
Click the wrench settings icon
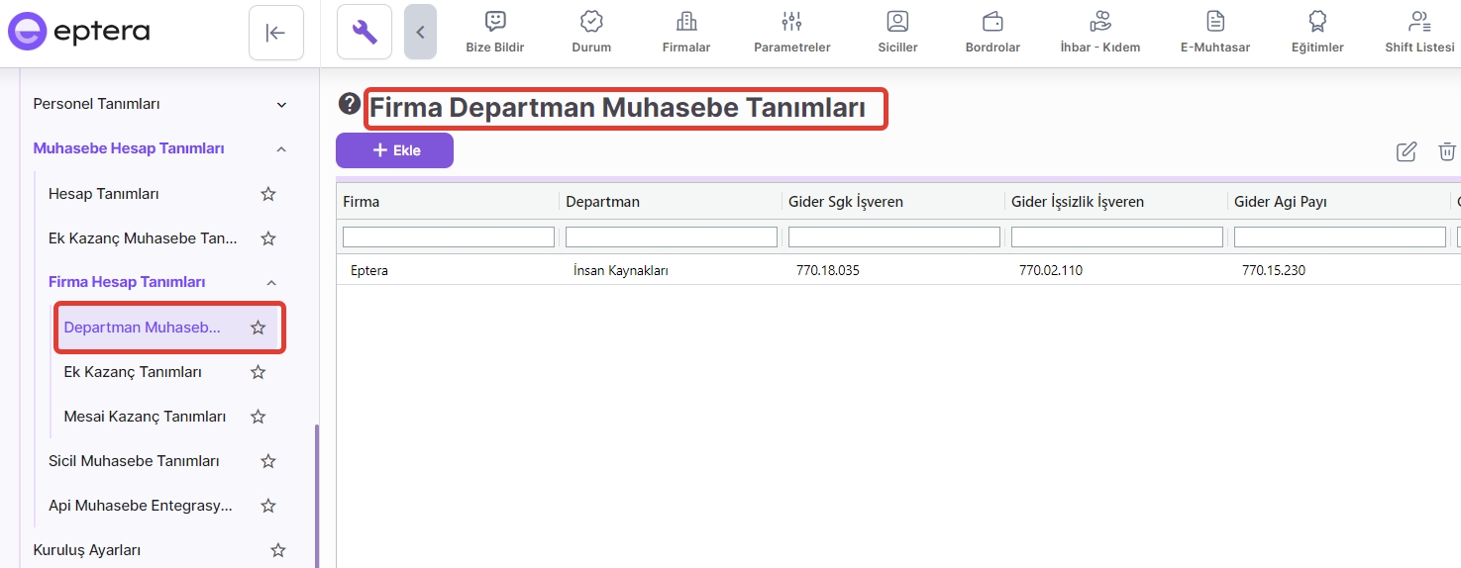click(364, 32)
